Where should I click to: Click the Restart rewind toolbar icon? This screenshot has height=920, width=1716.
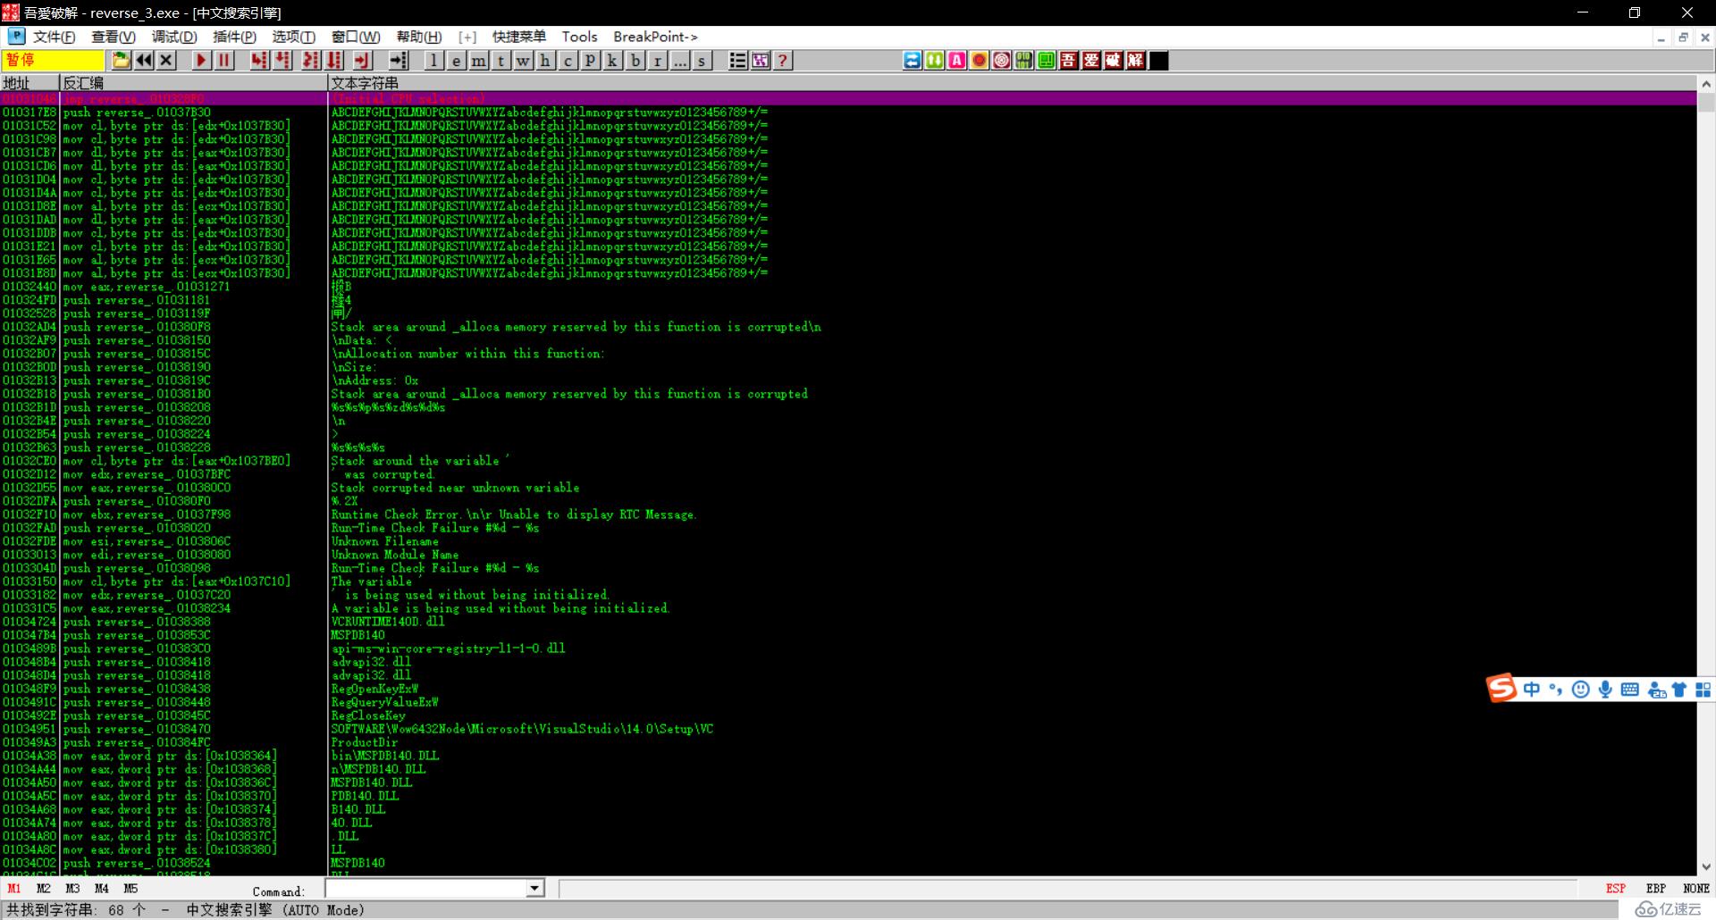pyautogui.click(x=144, y=60)
